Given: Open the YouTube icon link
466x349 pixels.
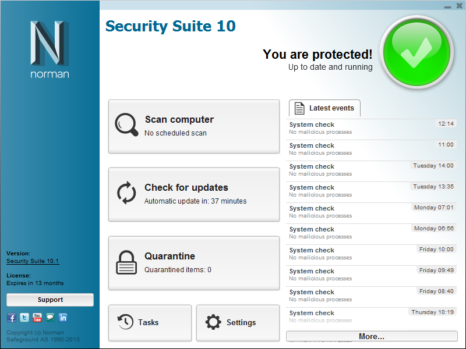Looking at the screenshot, I should pos(37,318).
